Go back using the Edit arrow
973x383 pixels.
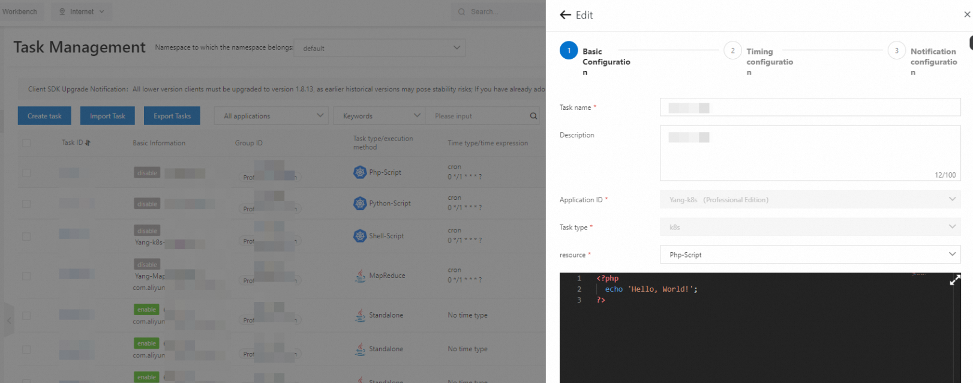pyautogui.click(x=565, y=15)
